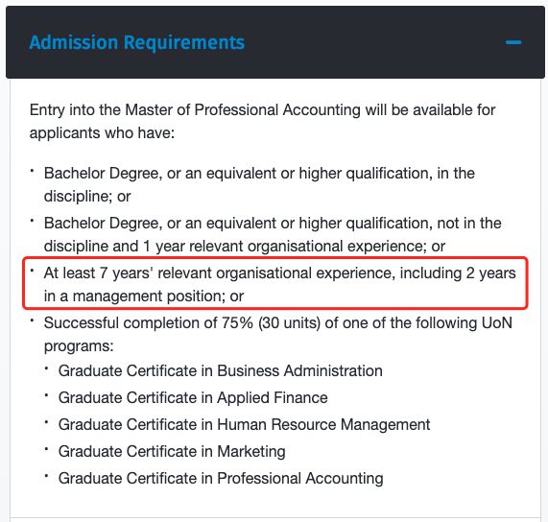The height and width of the screenshot is (522, 548).
Task: Select Graduate Certificate in Applied Finance item
Action: (x=193, y=398)
